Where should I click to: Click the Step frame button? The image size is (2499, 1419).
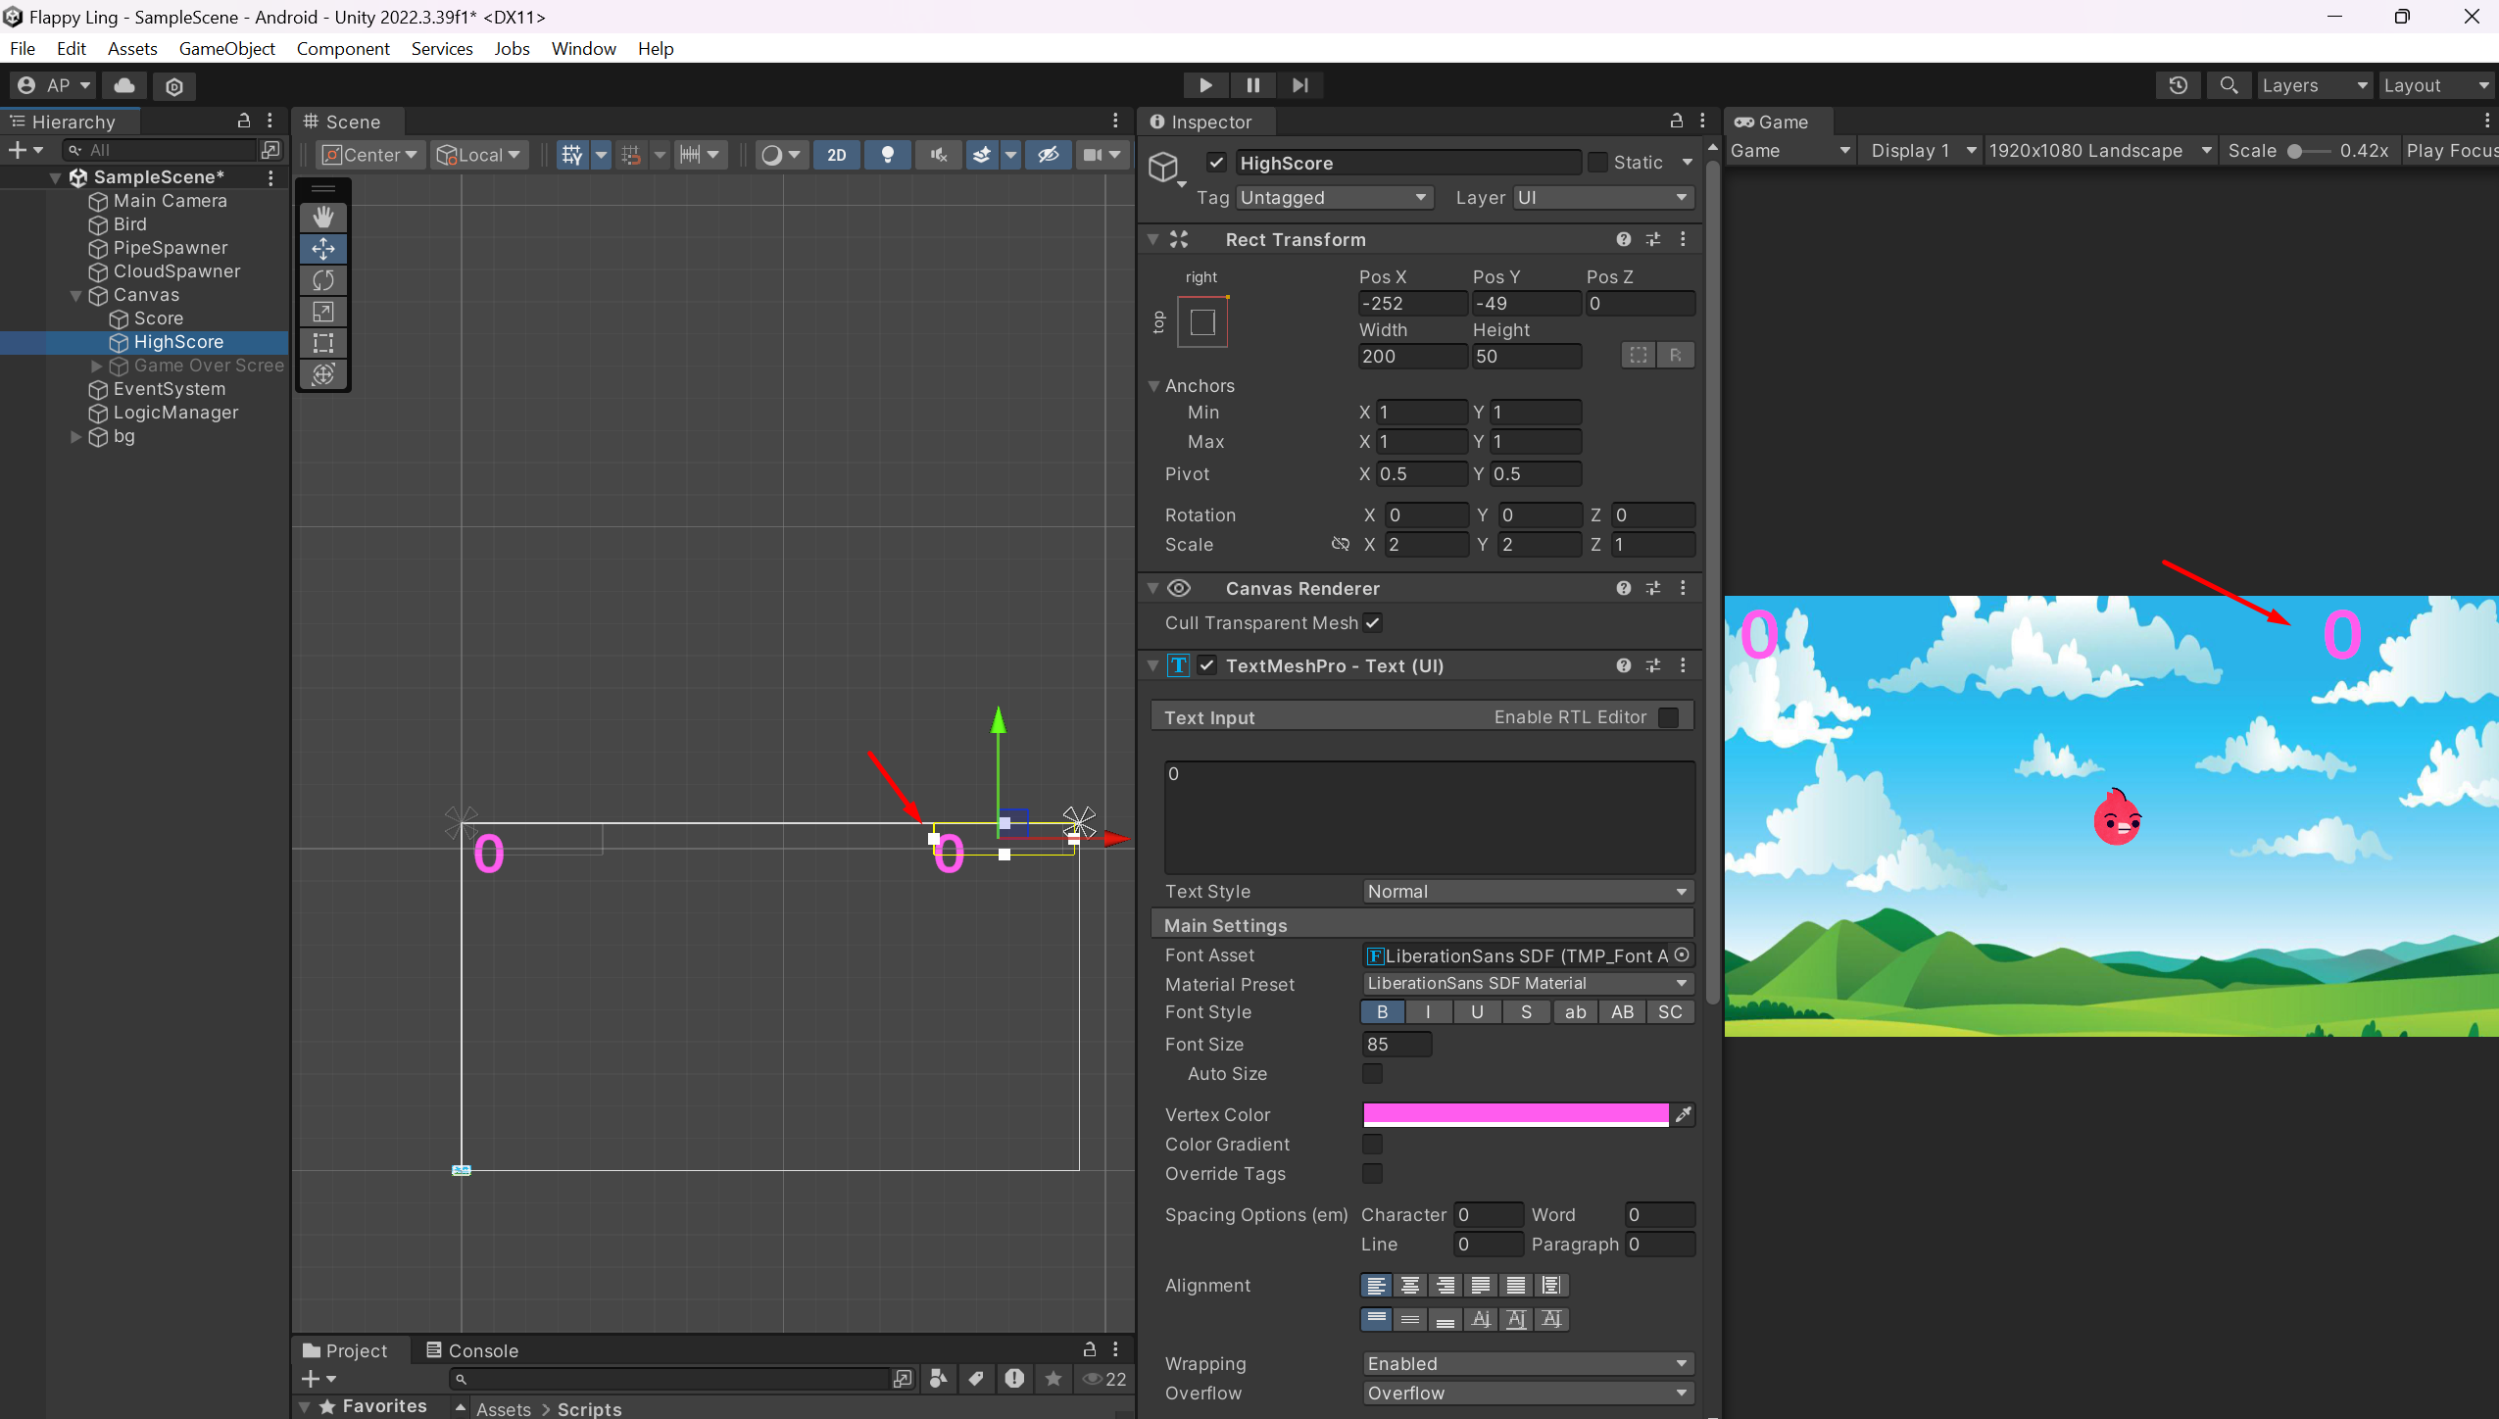point(1299,85)
